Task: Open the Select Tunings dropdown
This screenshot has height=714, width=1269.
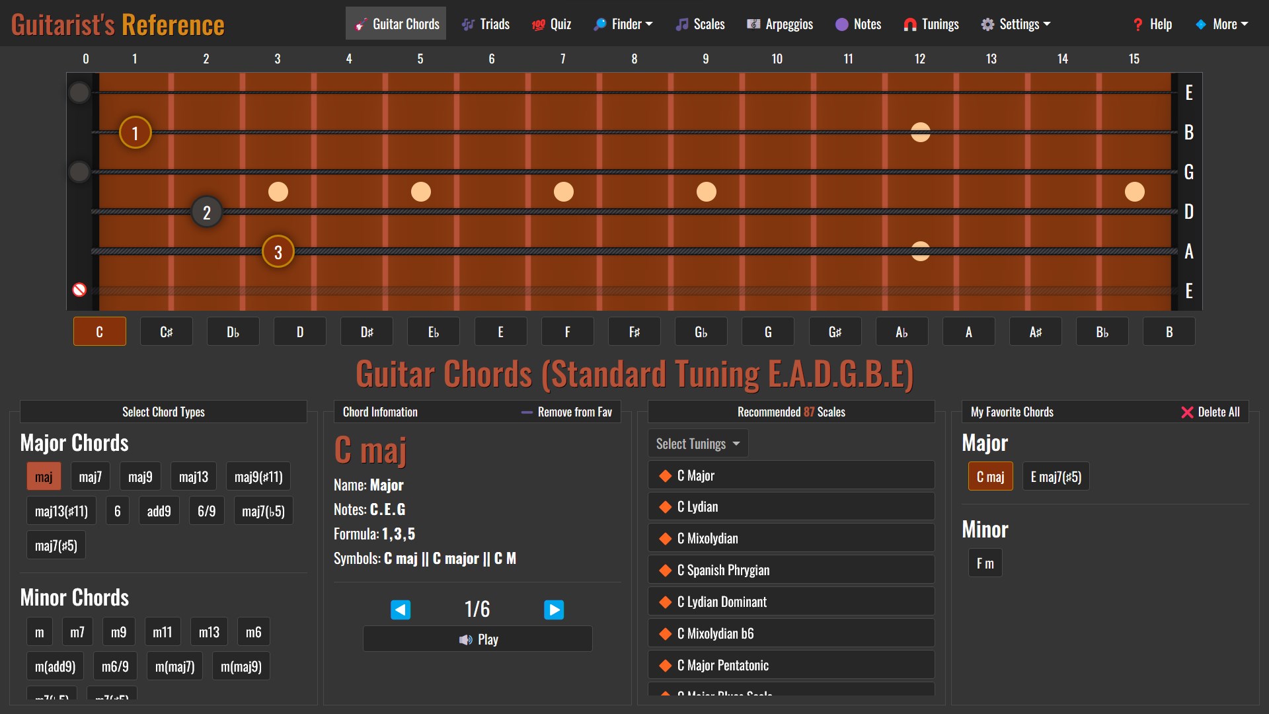Action: 697,444
